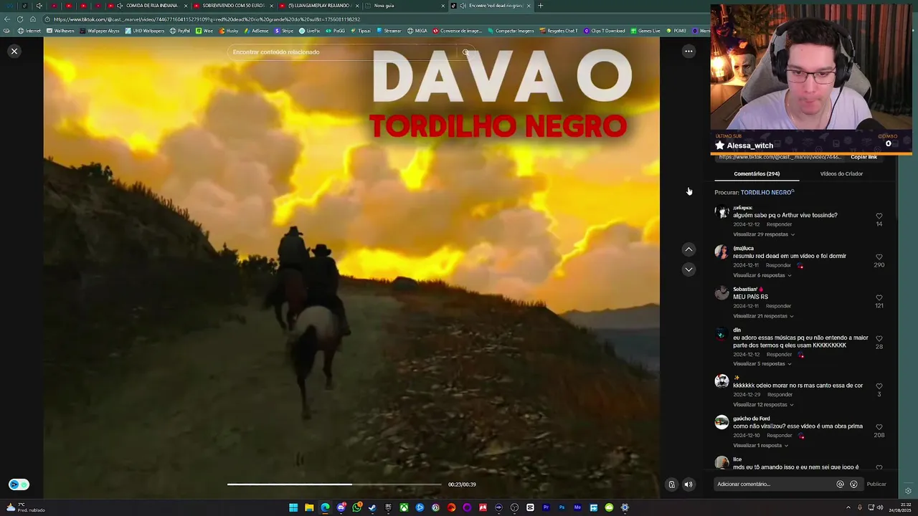Click the browser back arrow
The width and height of the screenshot is (918, 516).
(x=7, y=19)
